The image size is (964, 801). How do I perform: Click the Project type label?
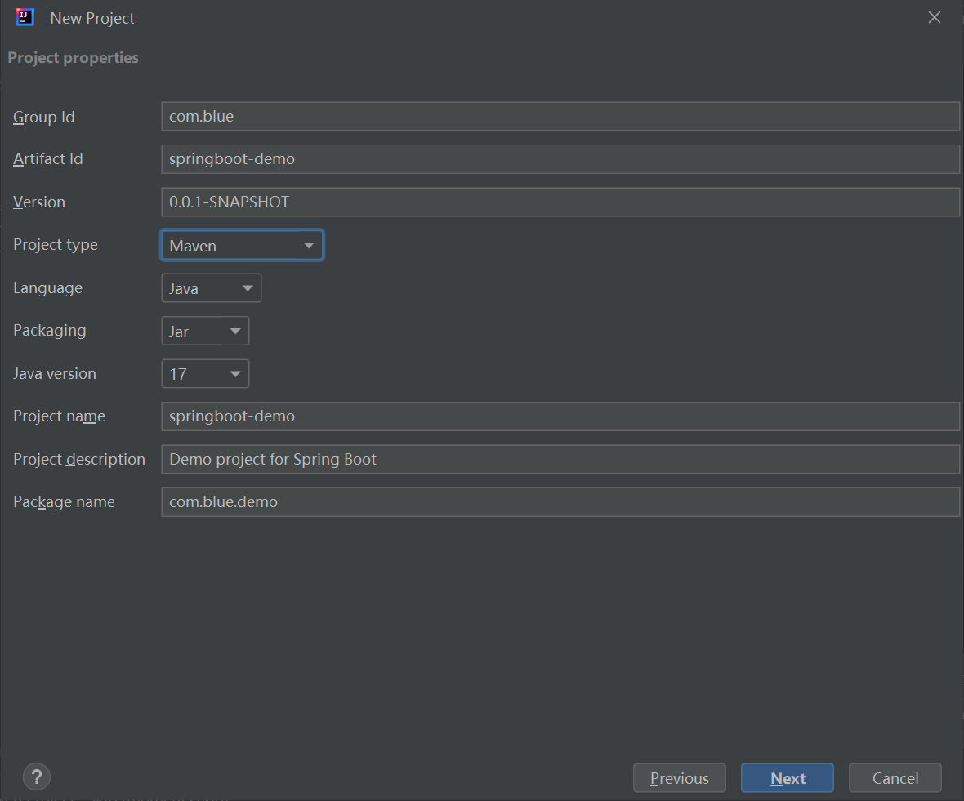click(x=56, y=244)
